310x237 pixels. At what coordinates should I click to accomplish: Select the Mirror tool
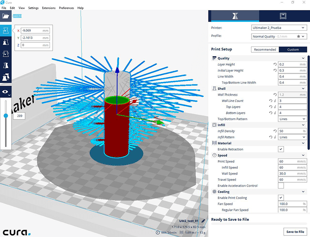5,65
